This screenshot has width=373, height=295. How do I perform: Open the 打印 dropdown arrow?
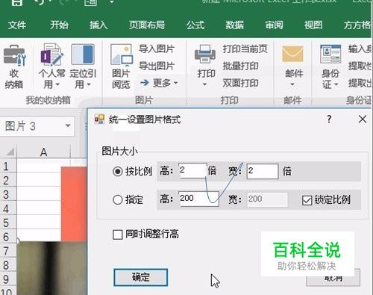(x=205, y=84)
